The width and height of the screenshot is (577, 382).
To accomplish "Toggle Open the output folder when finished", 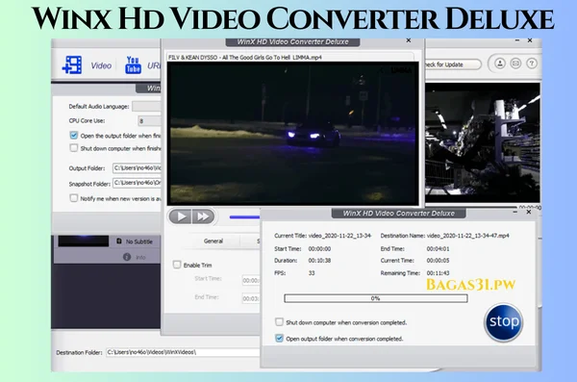I will click(74, 136).
